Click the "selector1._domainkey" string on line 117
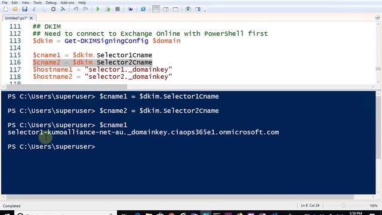 [128, 69]
